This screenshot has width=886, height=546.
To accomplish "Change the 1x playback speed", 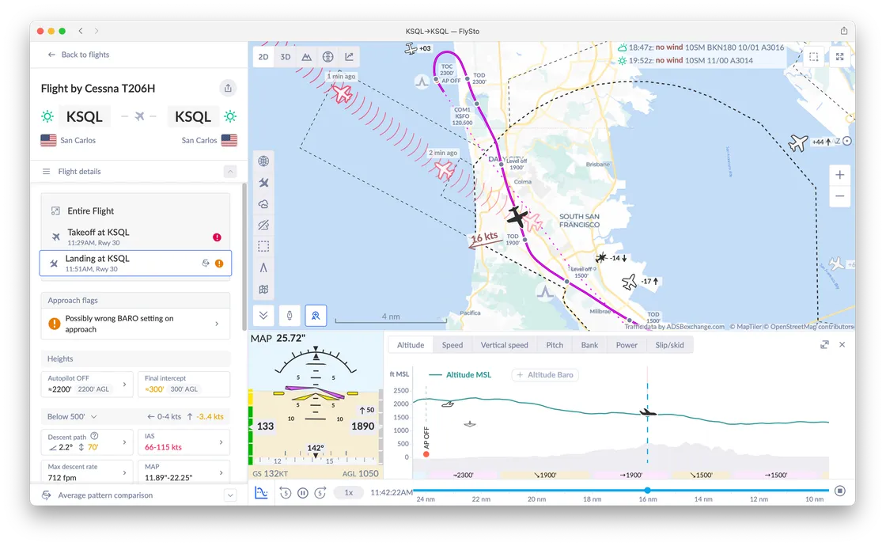I will pyautogui.click(x=349, y=493).
